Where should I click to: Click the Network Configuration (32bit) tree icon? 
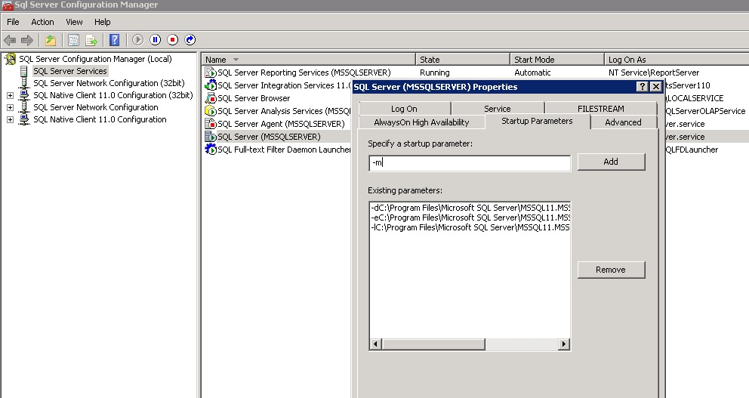coord(24,84)
